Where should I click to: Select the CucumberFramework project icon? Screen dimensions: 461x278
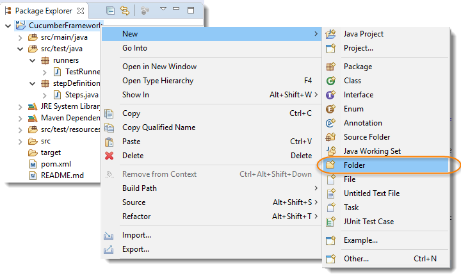[x=20, y=25]
